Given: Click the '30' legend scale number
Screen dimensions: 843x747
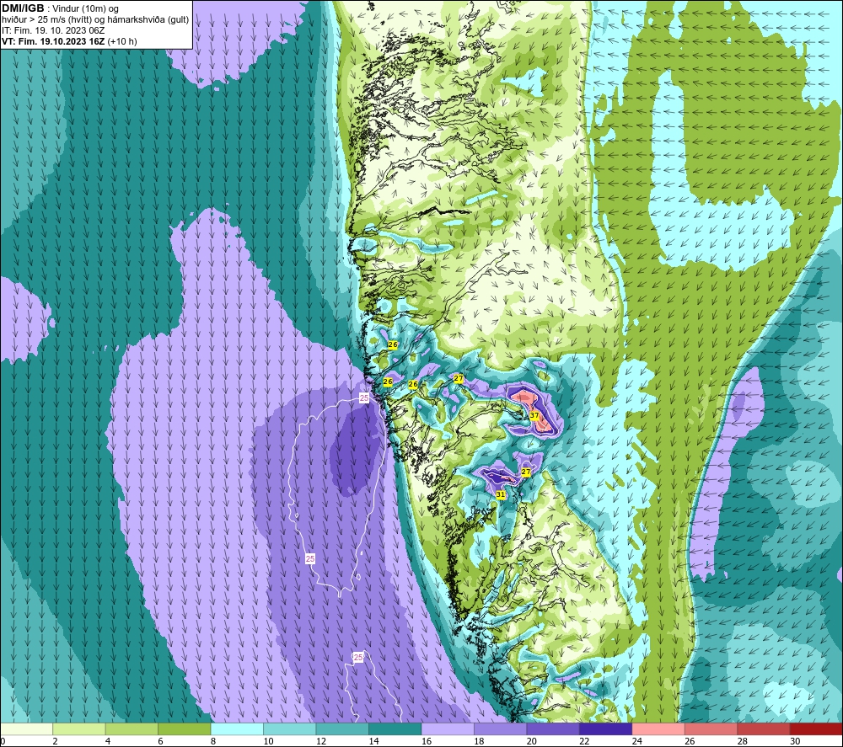Looking at the screenshot, I should [795, 741].
